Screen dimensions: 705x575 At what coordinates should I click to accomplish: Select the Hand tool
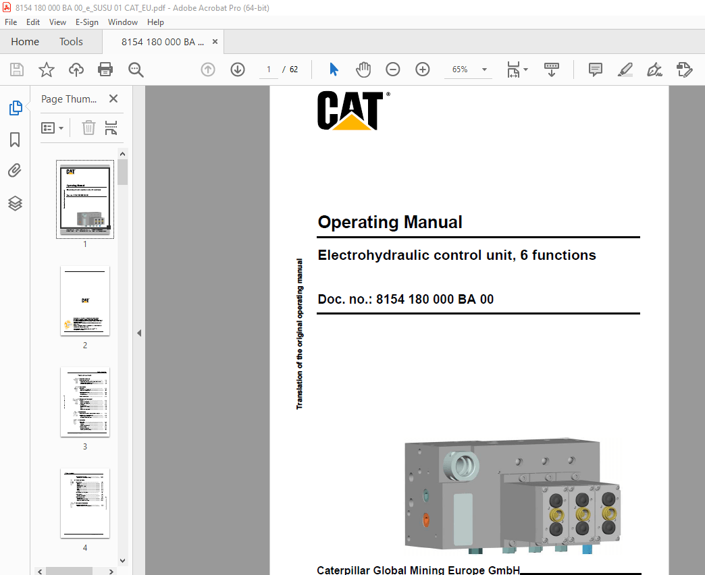(363, 69)
